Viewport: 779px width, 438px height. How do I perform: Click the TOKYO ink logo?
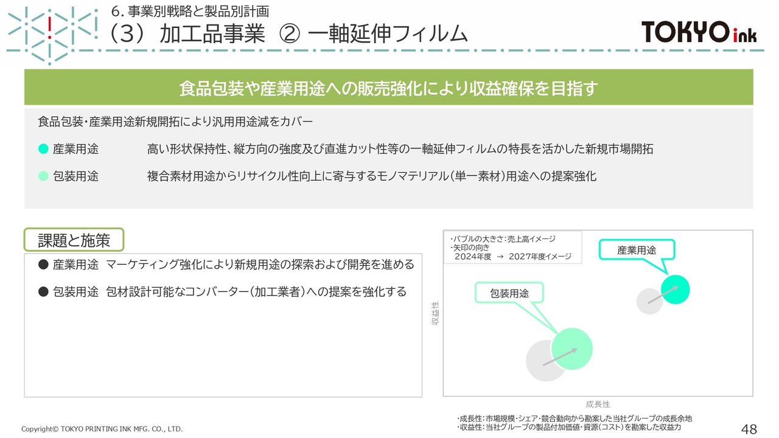(x=699, y=32)
